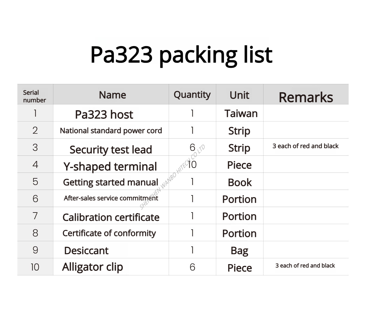This screenshot has width=366, height=320.
Task: Click the "Alligator clip" name cell
Action: pos(92,267)
